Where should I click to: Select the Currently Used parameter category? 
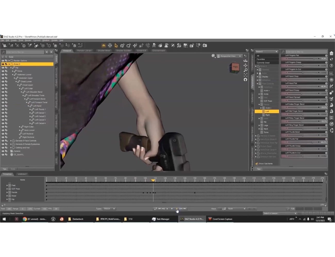coord(263,62)
